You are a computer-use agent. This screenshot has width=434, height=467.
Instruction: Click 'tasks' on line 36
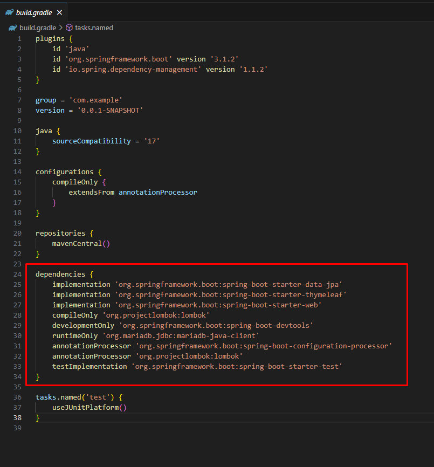pos(46,397)
